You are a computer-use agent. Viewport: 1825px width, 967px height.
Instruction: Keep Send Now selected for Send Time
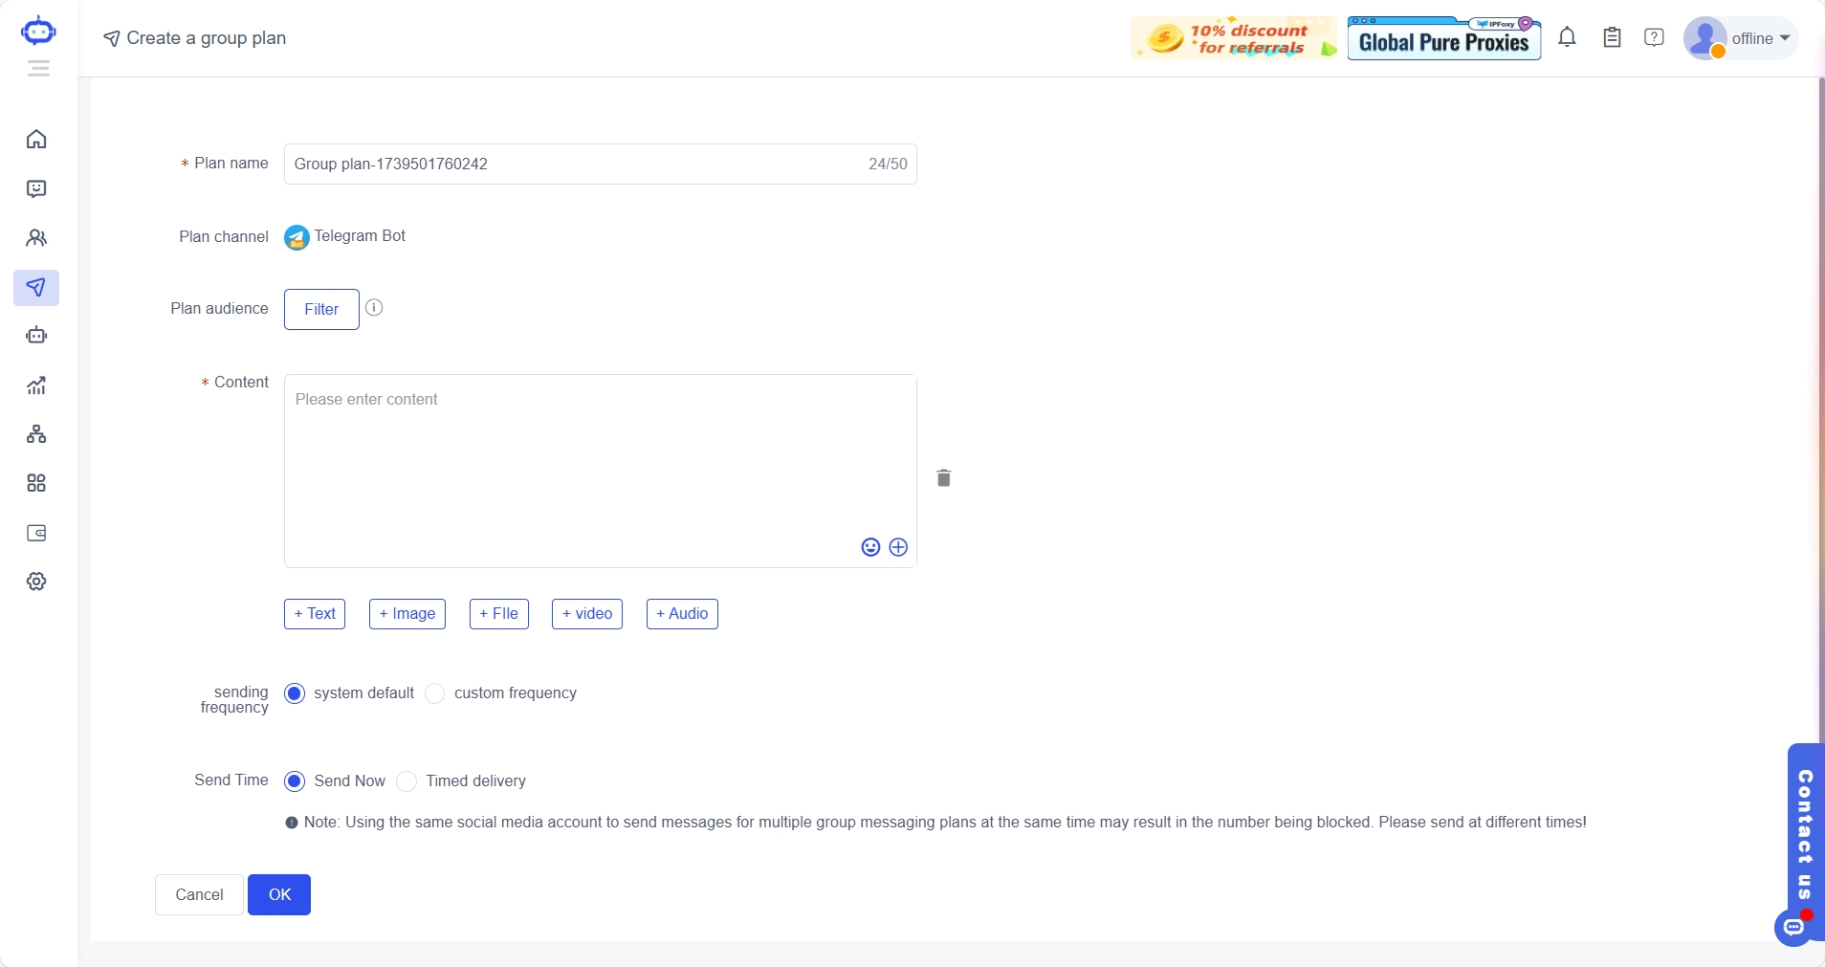(x=294, y=781)
